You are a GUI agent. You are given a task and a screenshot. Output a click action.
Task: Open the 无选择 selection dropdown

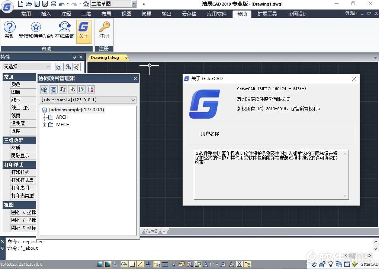(x=27, y=66)
